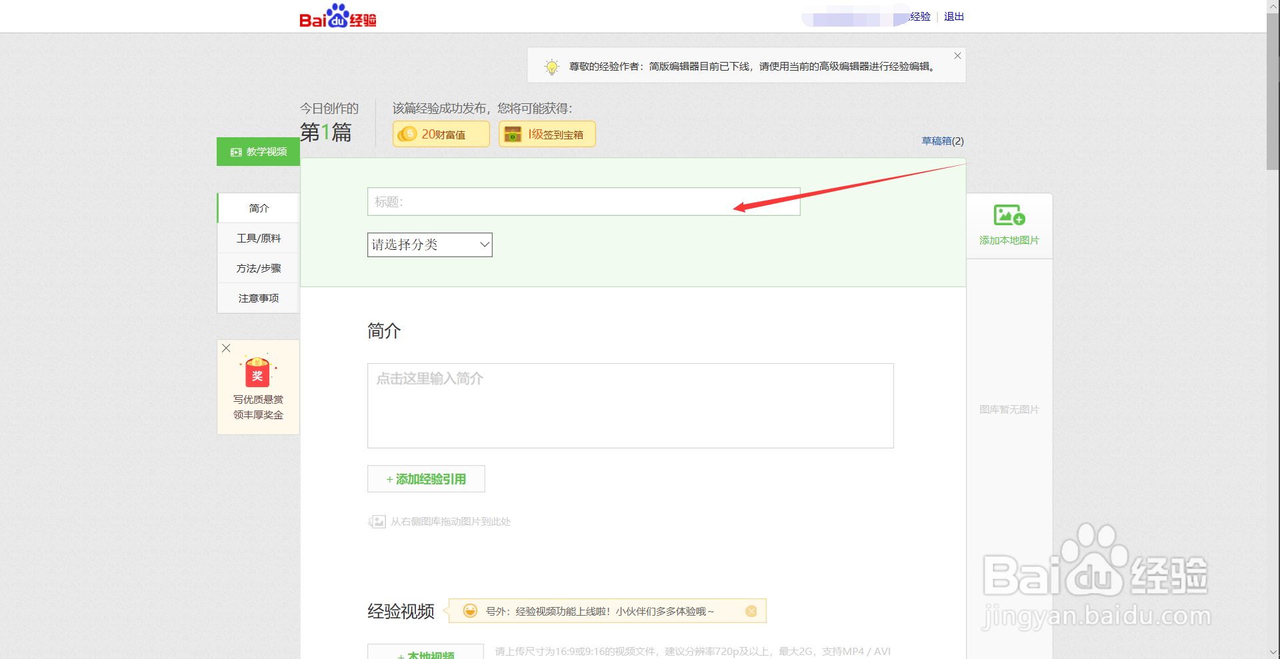Image resolution: width=1280 pixels, height=659 pixels.
Task: Click the smiley icon in the 号外 video notice
Action: [471, 610]
